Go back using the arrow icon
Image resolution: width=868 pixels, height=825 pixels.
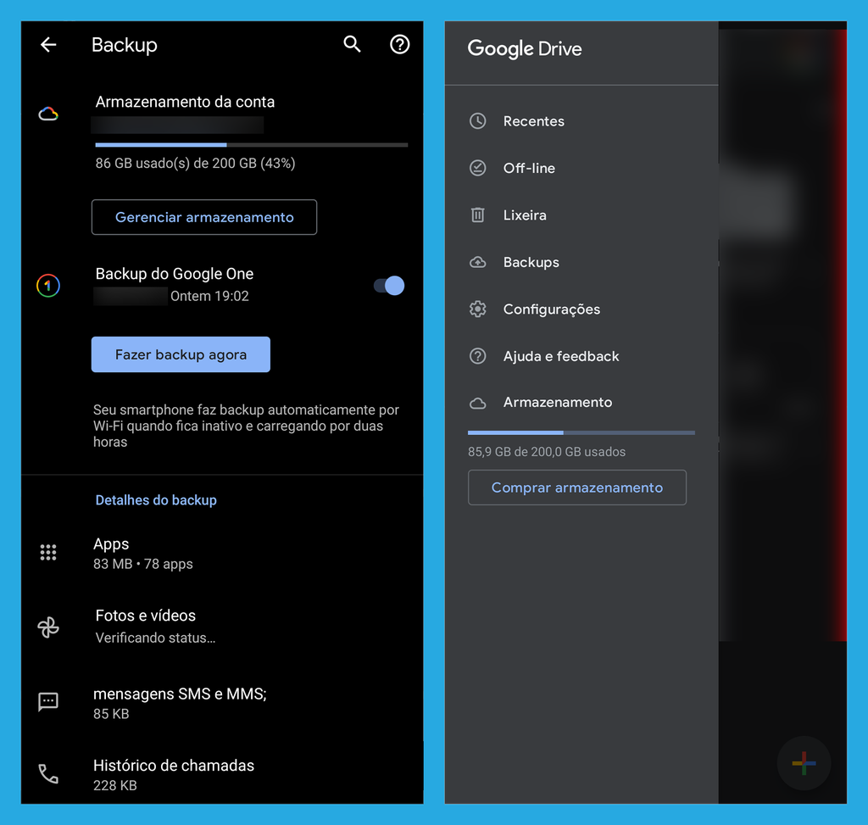click(48, 44)
